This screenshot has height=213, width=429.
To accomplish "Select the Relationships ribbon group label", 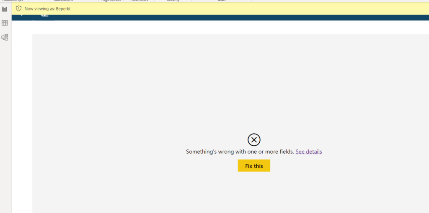I will 13,1.
